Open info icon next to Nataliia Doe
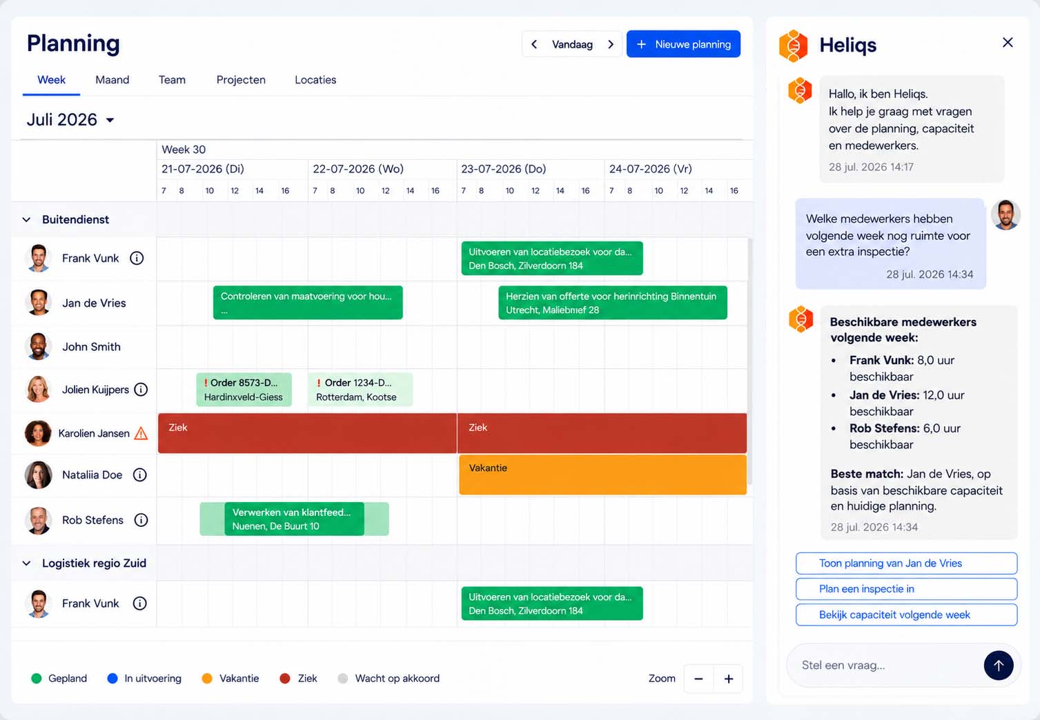This screenshot has width=1040, height=720. pos(140,474)
